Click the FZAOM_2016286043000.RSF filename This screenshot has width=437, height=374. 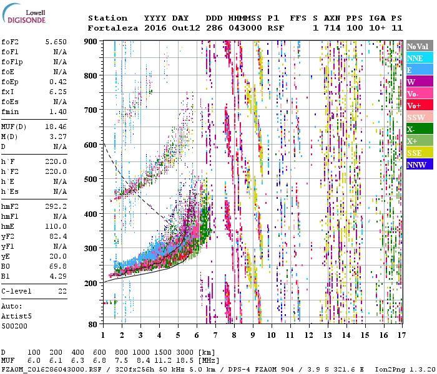(x=51, y=370)
